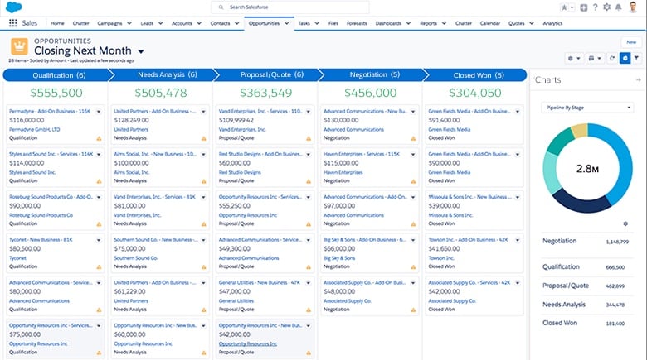Toggle the charts panel button
The image size is (647, 360).
(625, 59)
